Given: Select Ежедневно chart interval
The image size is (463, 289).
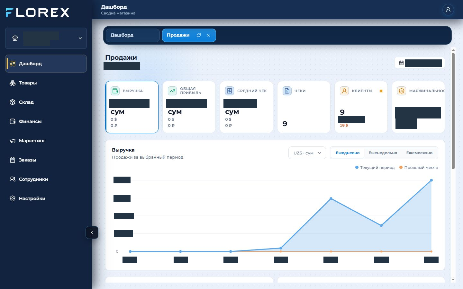Looking at the screenshot, I should (348, 153).
